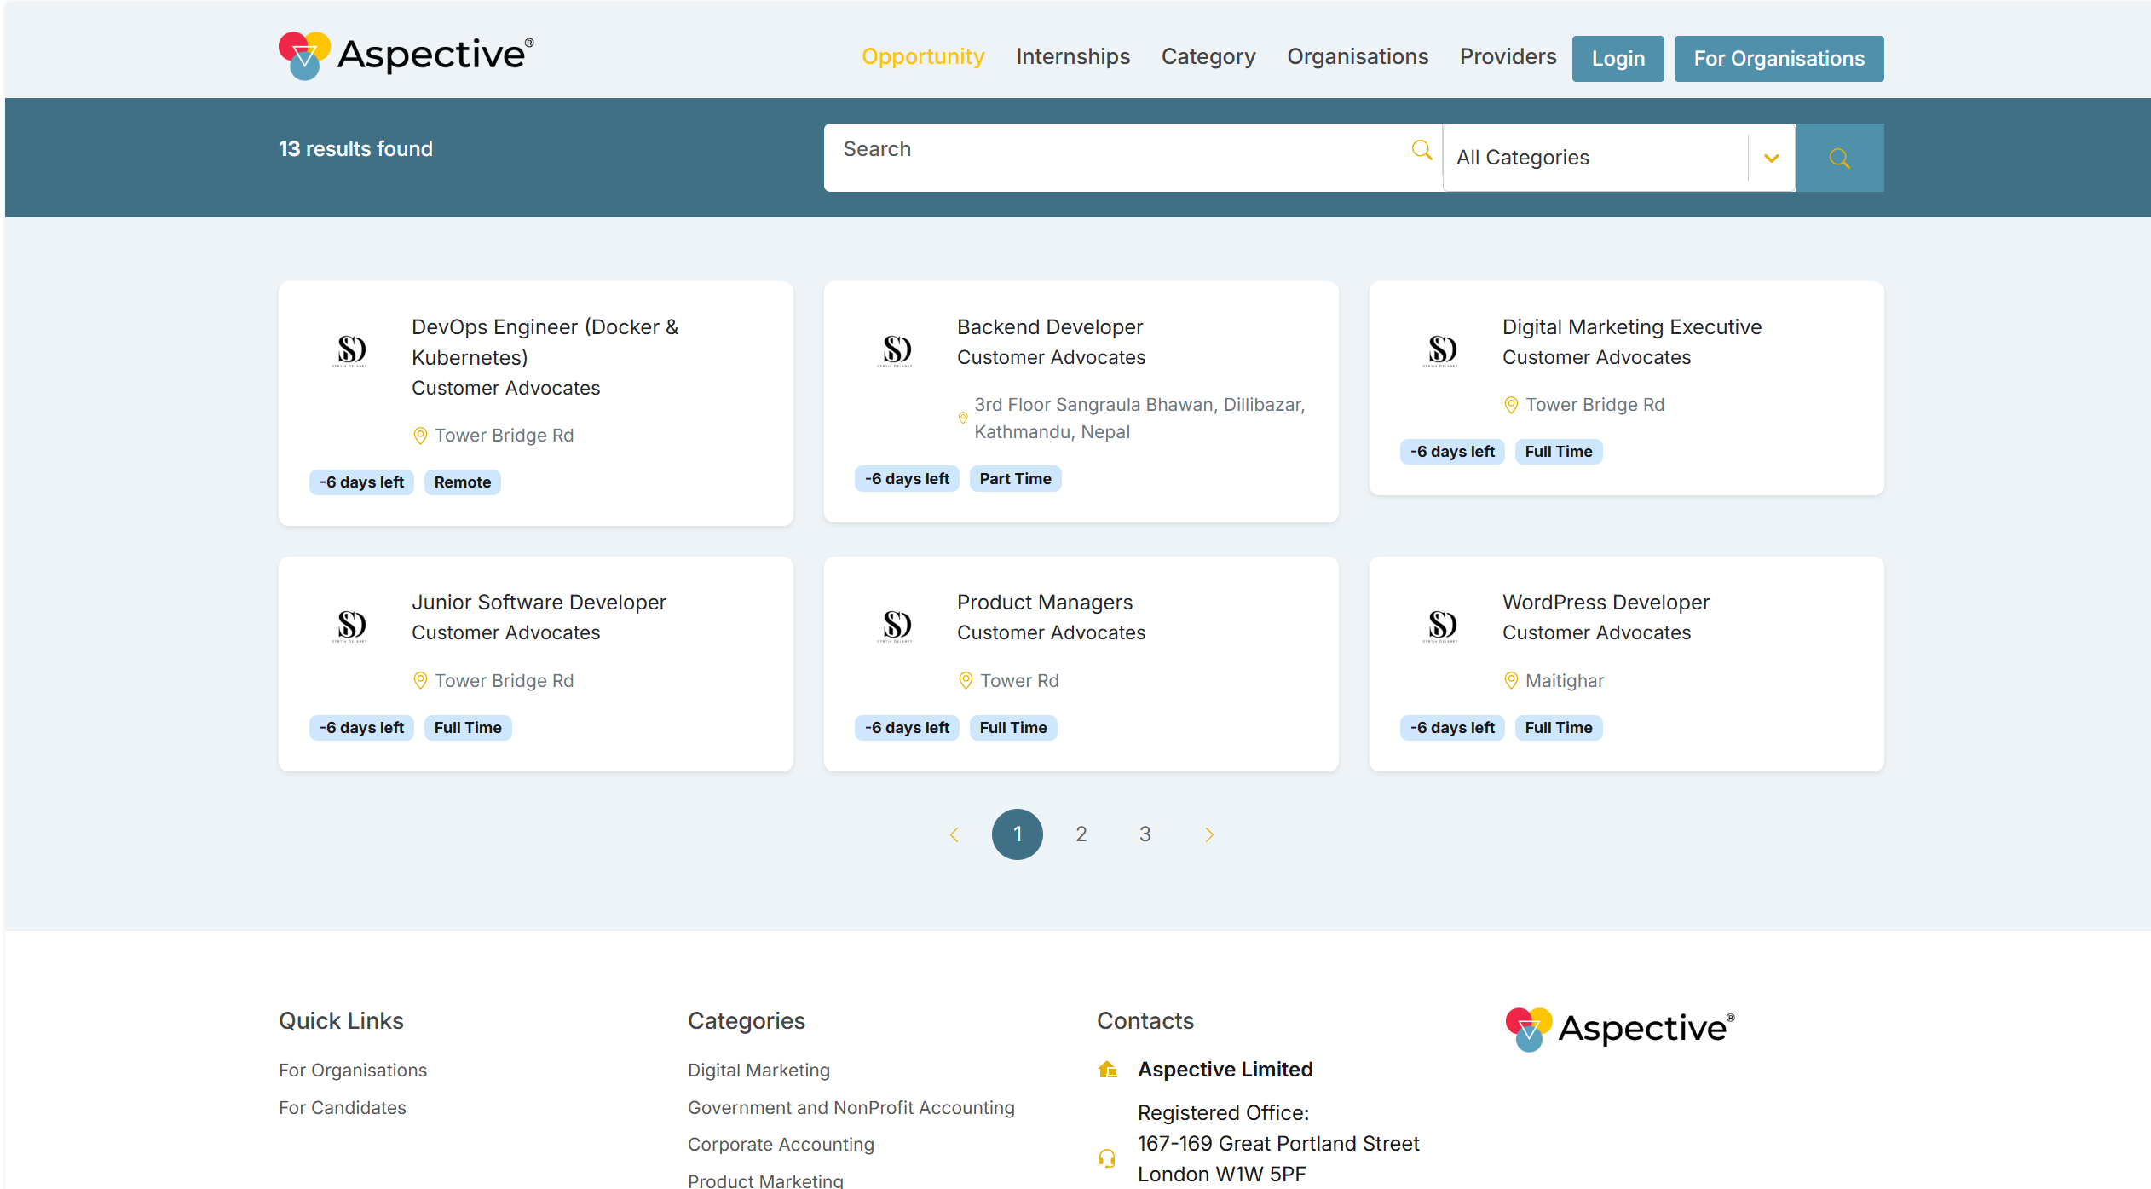Image resolution: width=2151 pixels, height=1189 pixels.
Task: Open the Internships menu item
Action: click(x=1072, y=56)
